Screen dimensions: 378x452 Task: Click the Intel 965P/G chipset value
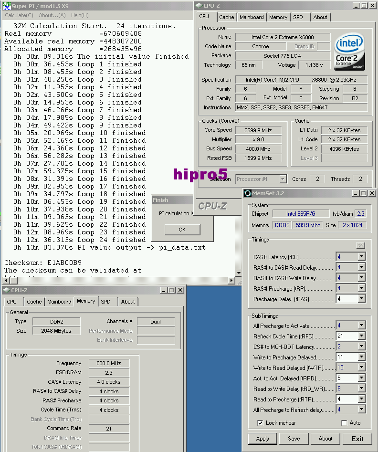click(301, 214)
